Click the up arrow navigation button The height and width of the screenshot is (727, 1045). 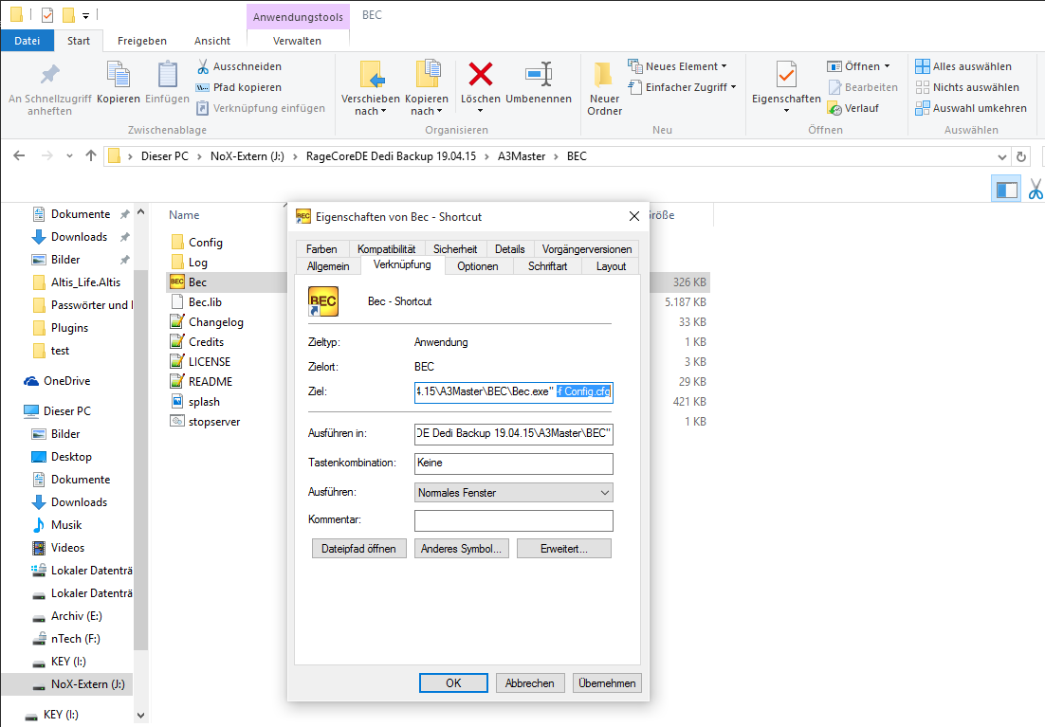91,156
